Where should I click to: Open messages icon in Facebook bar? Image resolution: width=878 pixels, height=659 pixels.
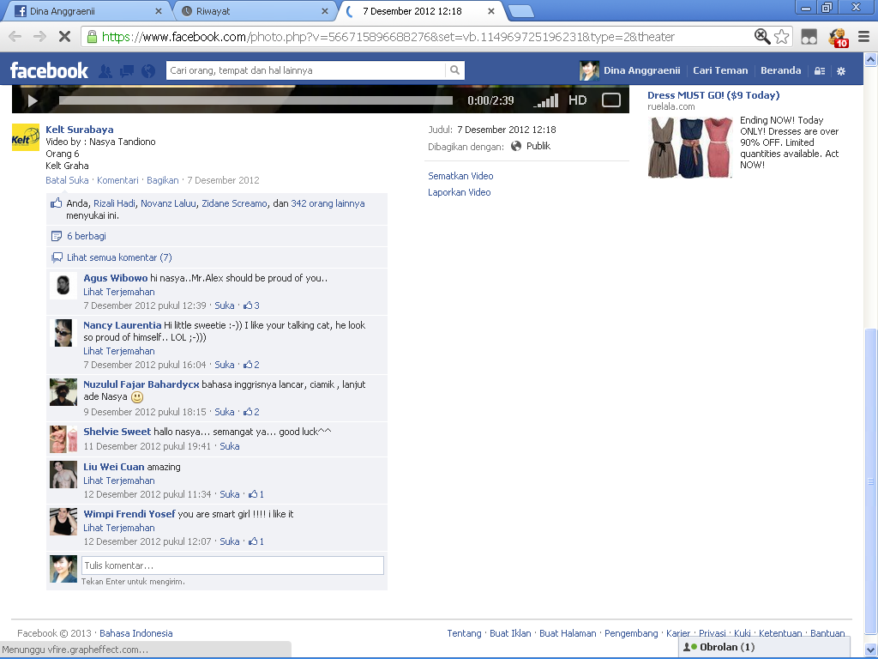127,71
